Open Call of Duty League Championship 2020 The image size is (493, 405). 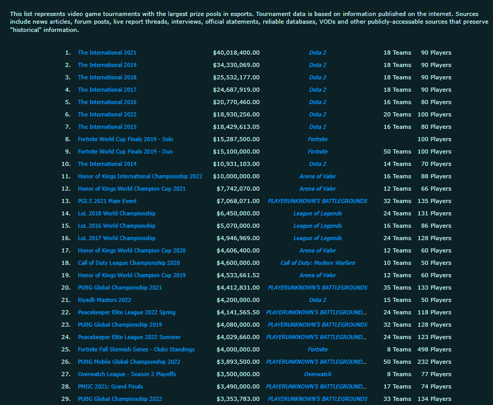[129, 263]
